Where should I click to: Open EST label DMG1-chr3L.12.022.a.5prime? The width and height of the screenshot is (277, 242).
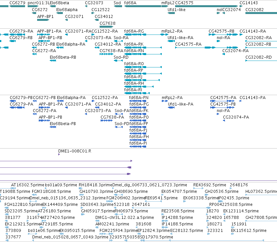125,218
